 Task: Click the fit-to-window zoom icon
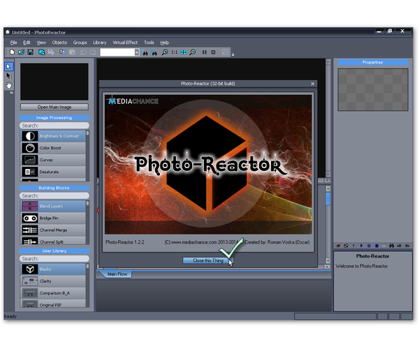coord(183,52)
